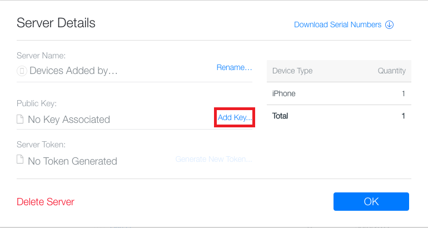Screen dimensions: 428x228
Task: Click Delete Server in red
Action: point(45,202)
